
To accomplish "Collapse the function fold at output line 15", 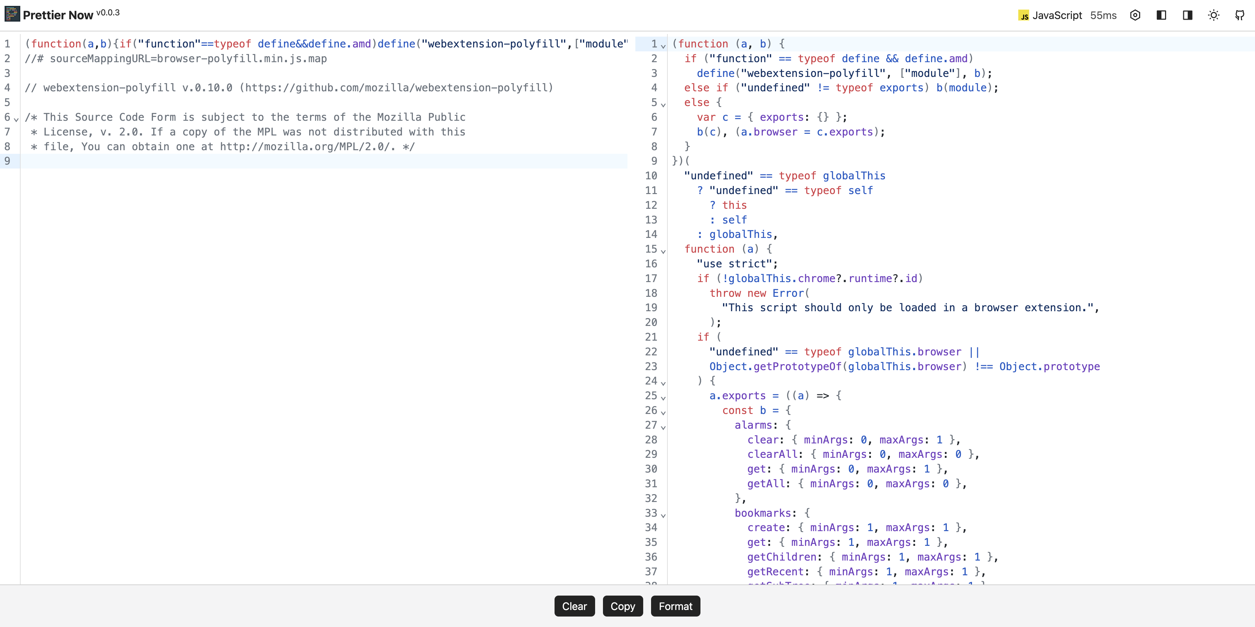I will (x=663, y=251).
